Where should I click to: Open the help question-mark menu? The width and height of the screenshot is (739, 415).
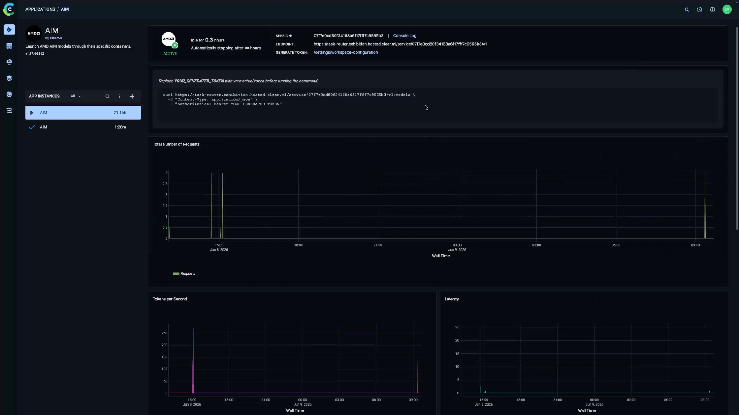[713, 10]
